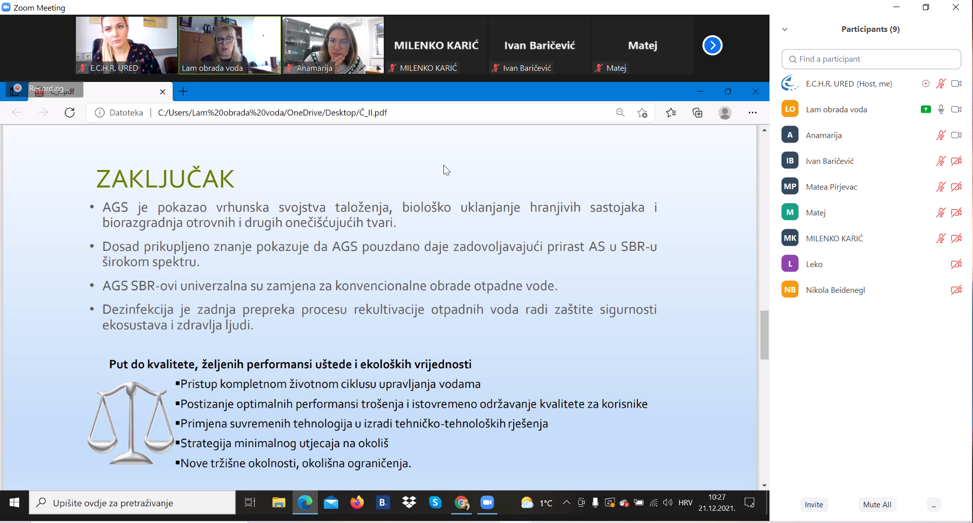Image resolution: width=973 pixels, height=523 pixels.
Task: Toggle microphone for Lam obrada voda
Action: tap(941, 110)
